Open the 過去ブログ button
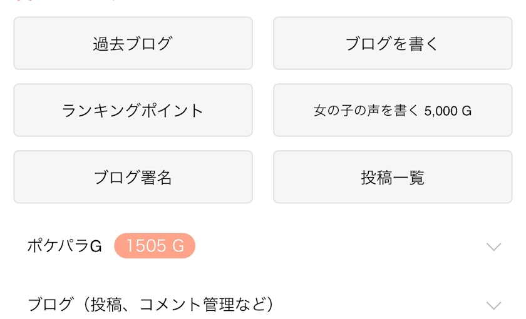 pyautogui.click(x=133, y=44)
